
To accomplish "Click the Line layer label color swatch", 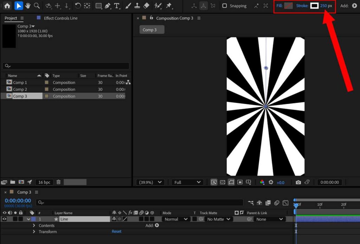I will (x=33, y=219).
